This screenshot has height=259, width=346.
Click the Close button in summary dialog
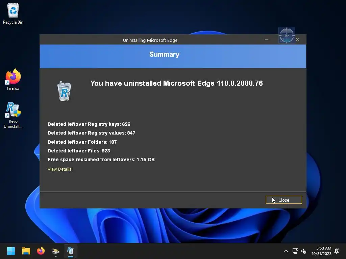[284, 200]
